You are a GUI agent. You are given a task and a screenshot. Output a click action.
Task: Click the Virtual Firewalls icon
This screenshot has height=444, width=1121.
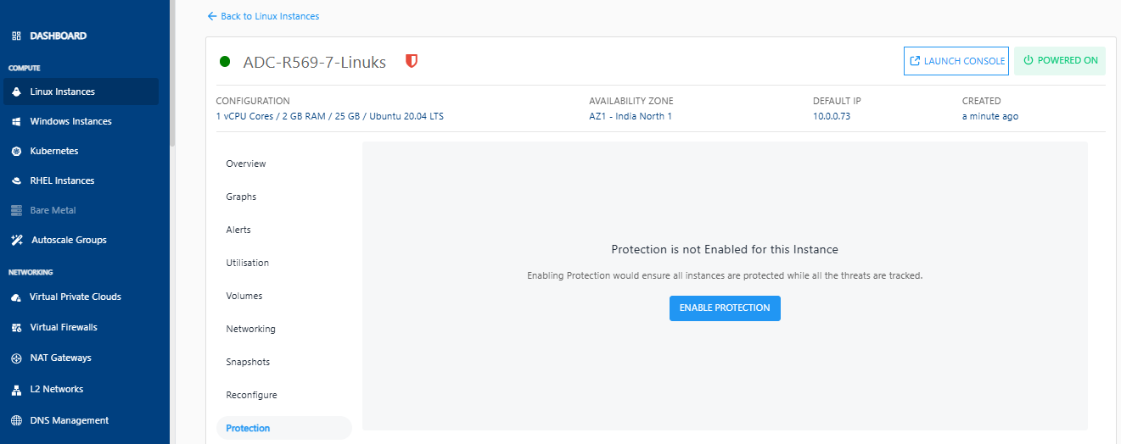(16, 327)
